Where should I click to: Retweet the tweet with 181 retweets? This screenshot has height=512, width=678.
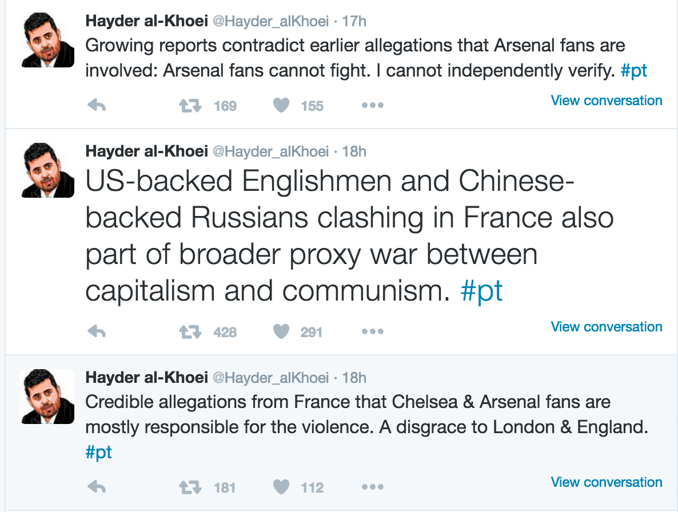(x=190, y=487)
